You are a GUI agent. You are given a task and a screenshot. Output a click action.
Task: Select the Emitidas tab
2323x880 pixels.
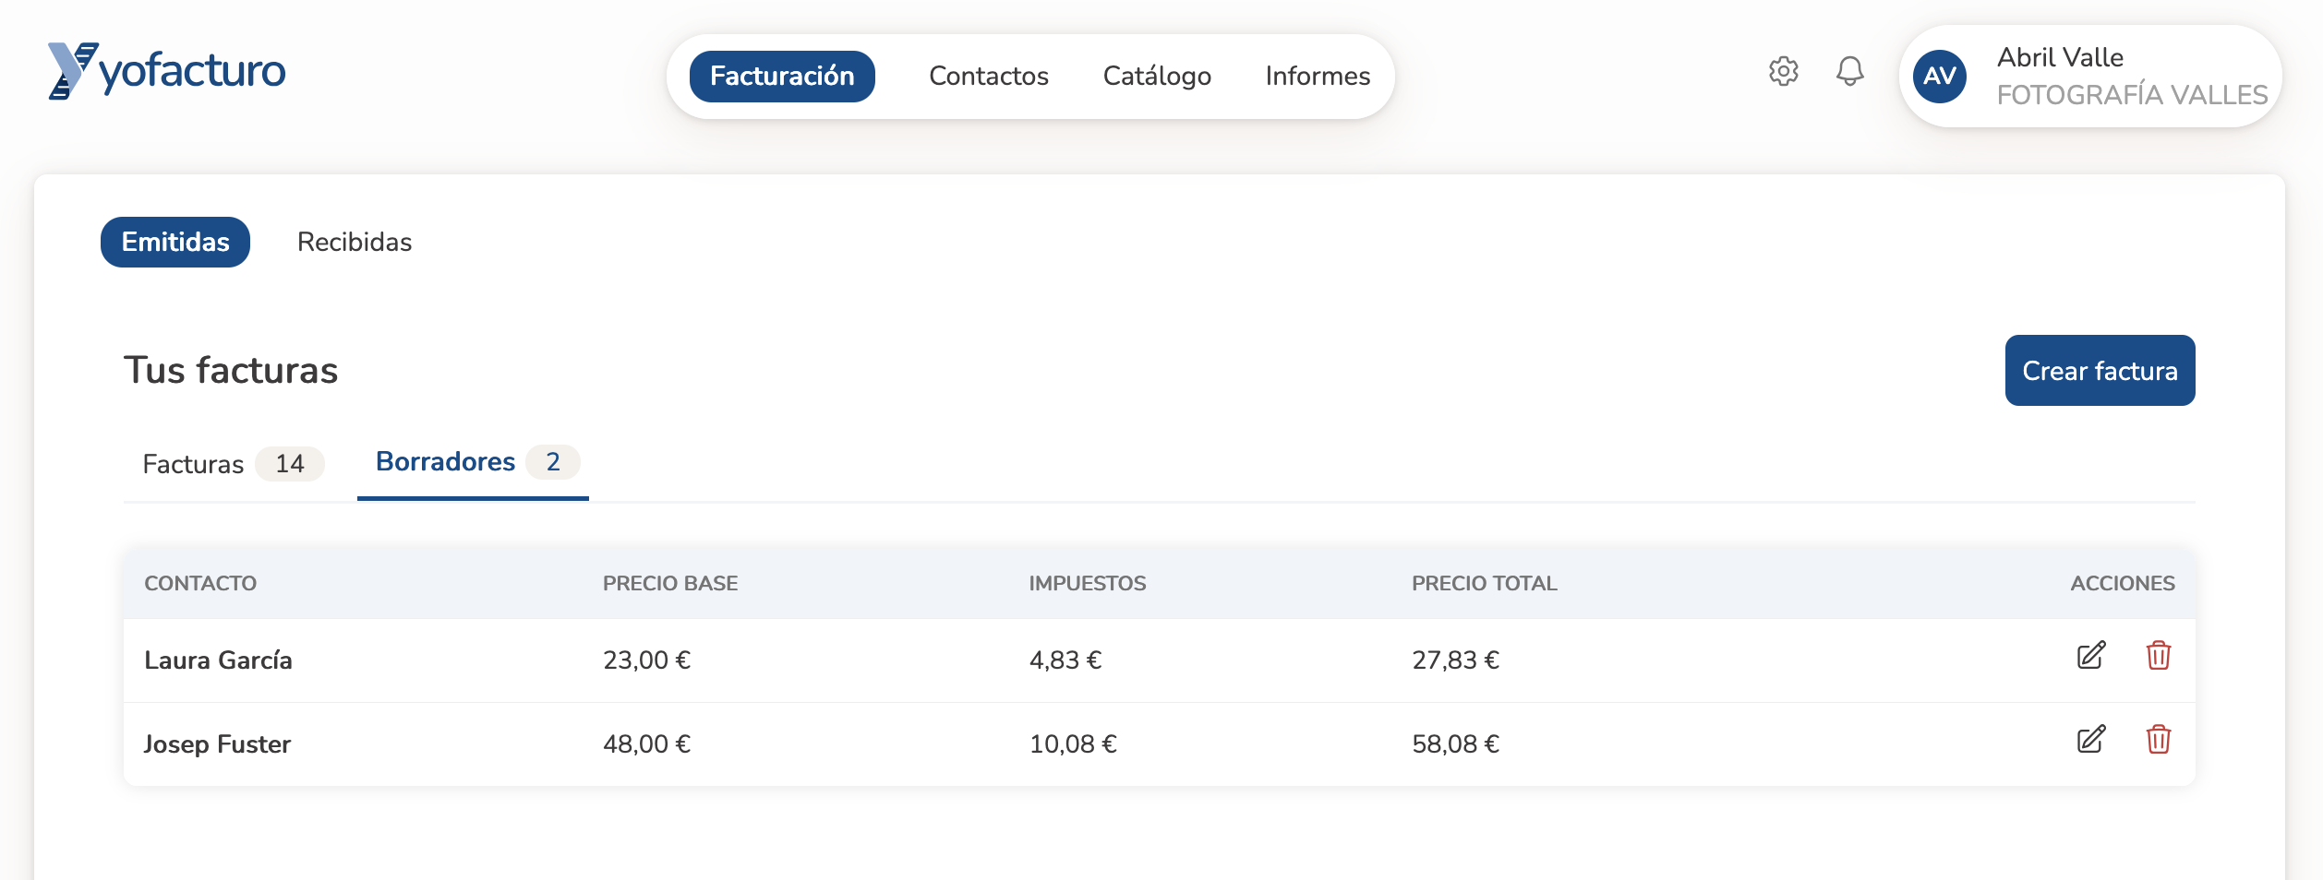pyautogui.click(x=175, y=243)
